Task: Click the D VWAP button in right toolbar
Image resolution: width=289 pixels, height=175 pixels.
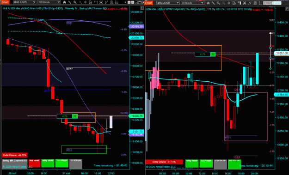Action: tap(267, 3)
